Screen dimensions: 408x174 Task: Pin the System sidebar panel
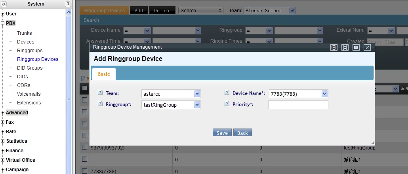pos(68,4)
